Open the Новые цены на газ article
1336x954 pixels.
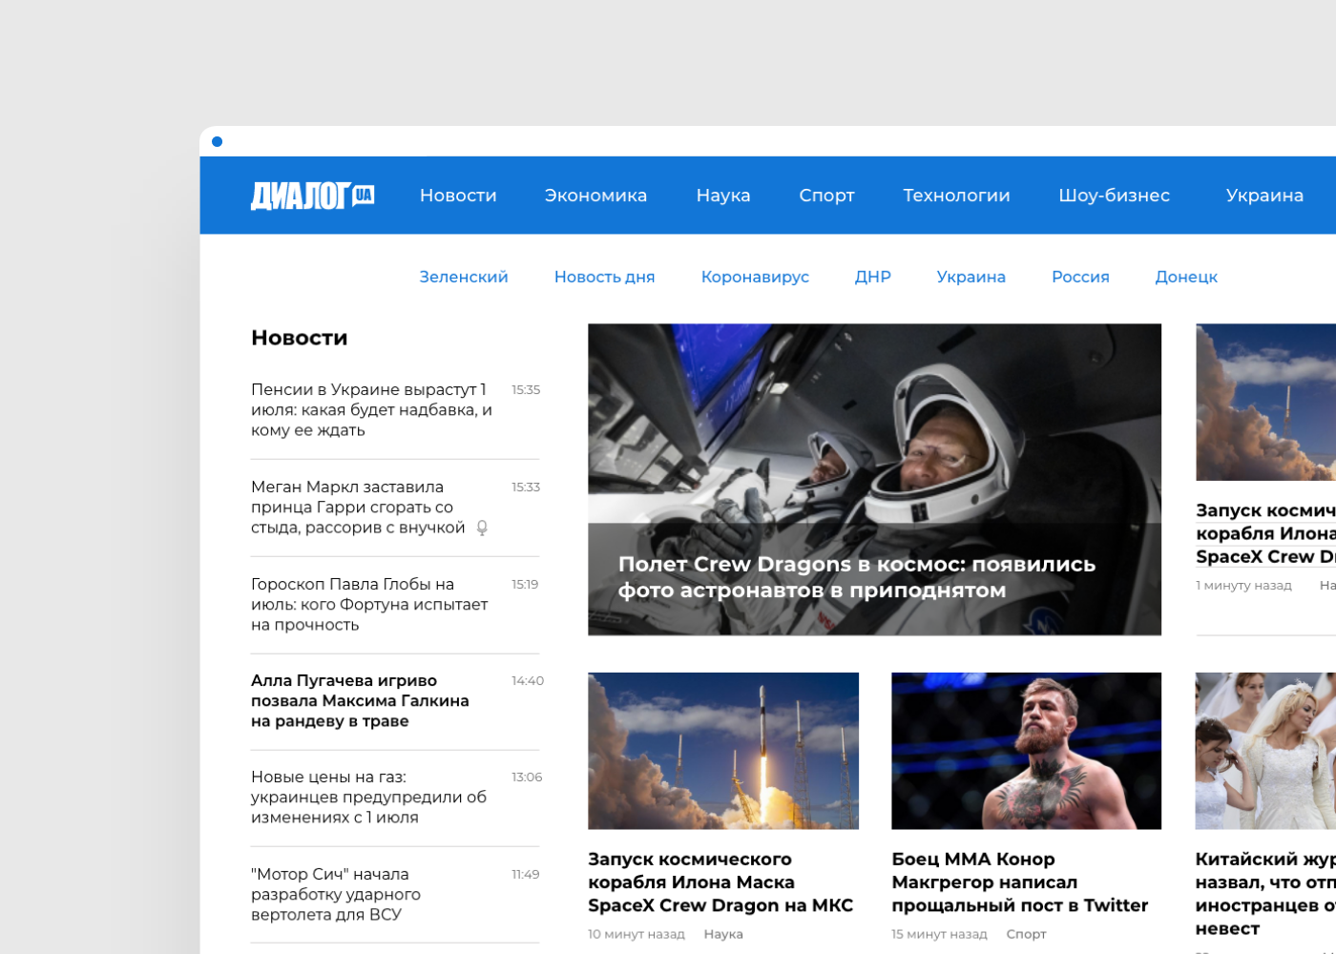369,798
